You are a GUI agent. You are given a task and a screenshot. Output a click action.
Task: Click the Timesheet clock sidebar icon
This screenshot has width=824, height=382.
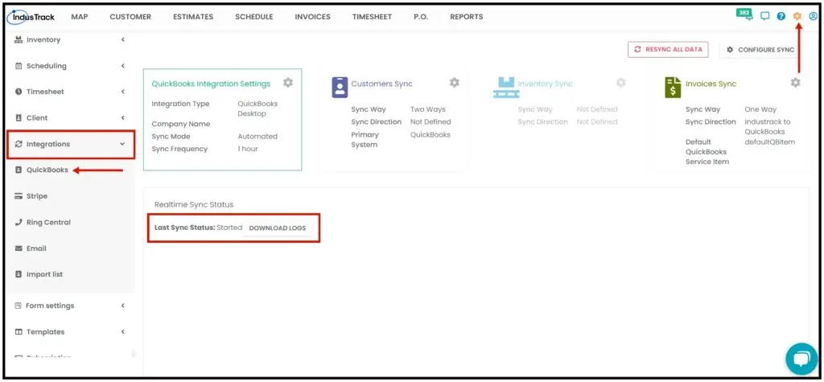point(19,92)
